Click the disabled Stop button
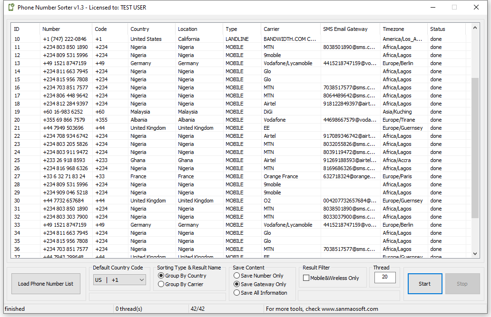The image size is (491, 317). coord(462,283)
